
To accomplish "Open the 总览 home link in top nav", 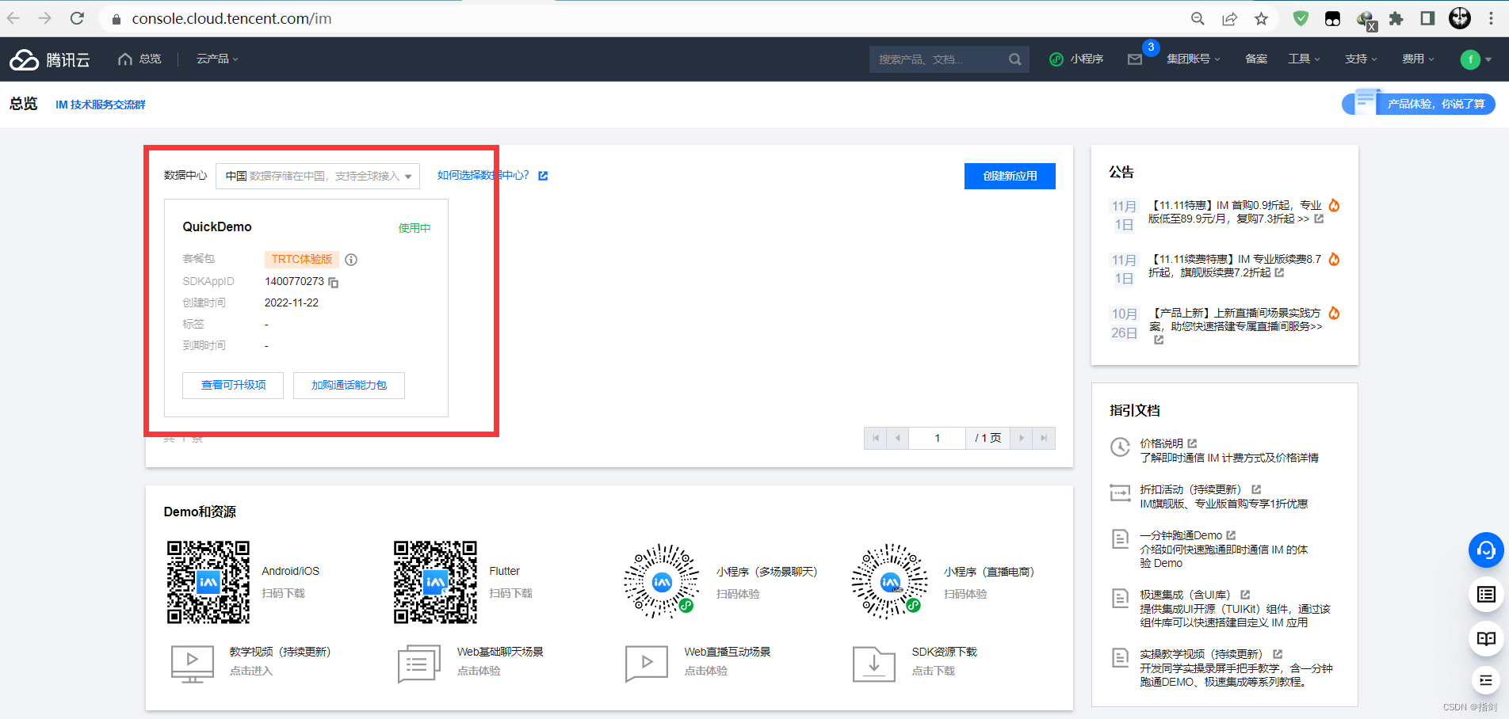I will point(139,59).
